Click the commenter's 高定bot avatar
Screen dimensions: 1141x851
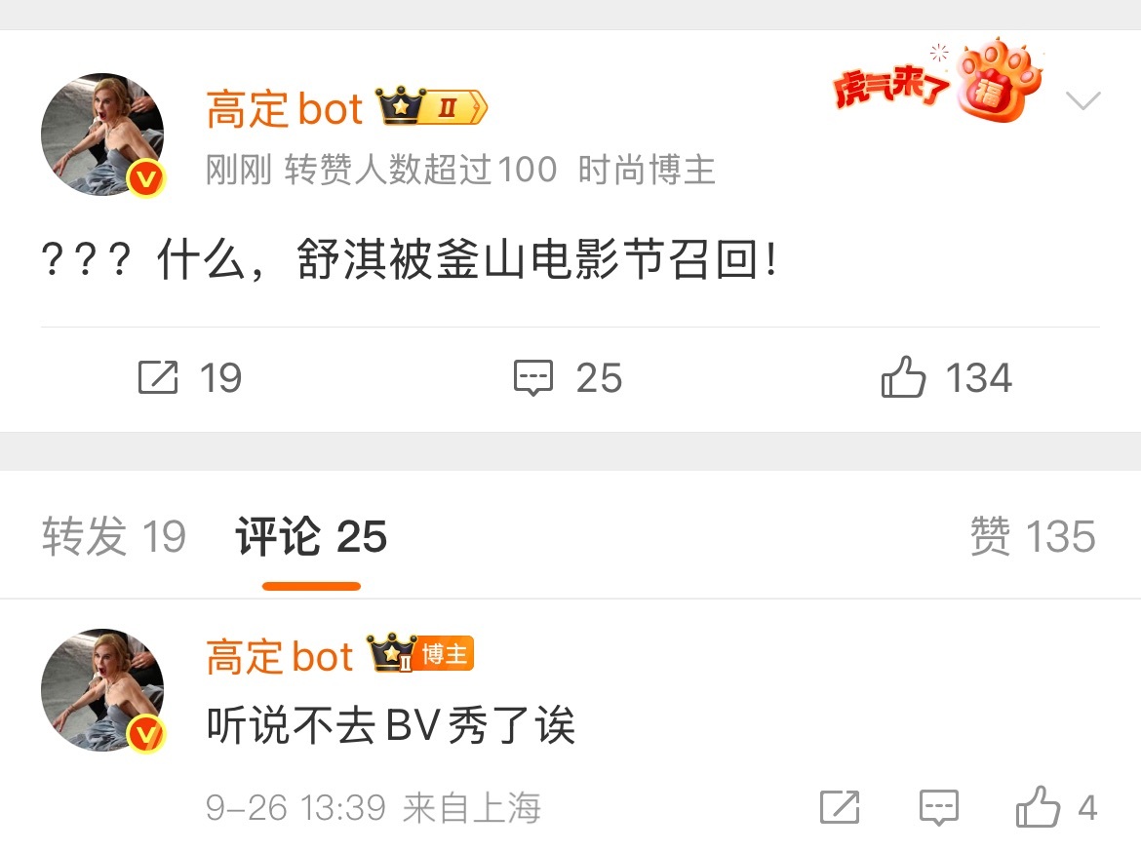click(x=102, y=690)
